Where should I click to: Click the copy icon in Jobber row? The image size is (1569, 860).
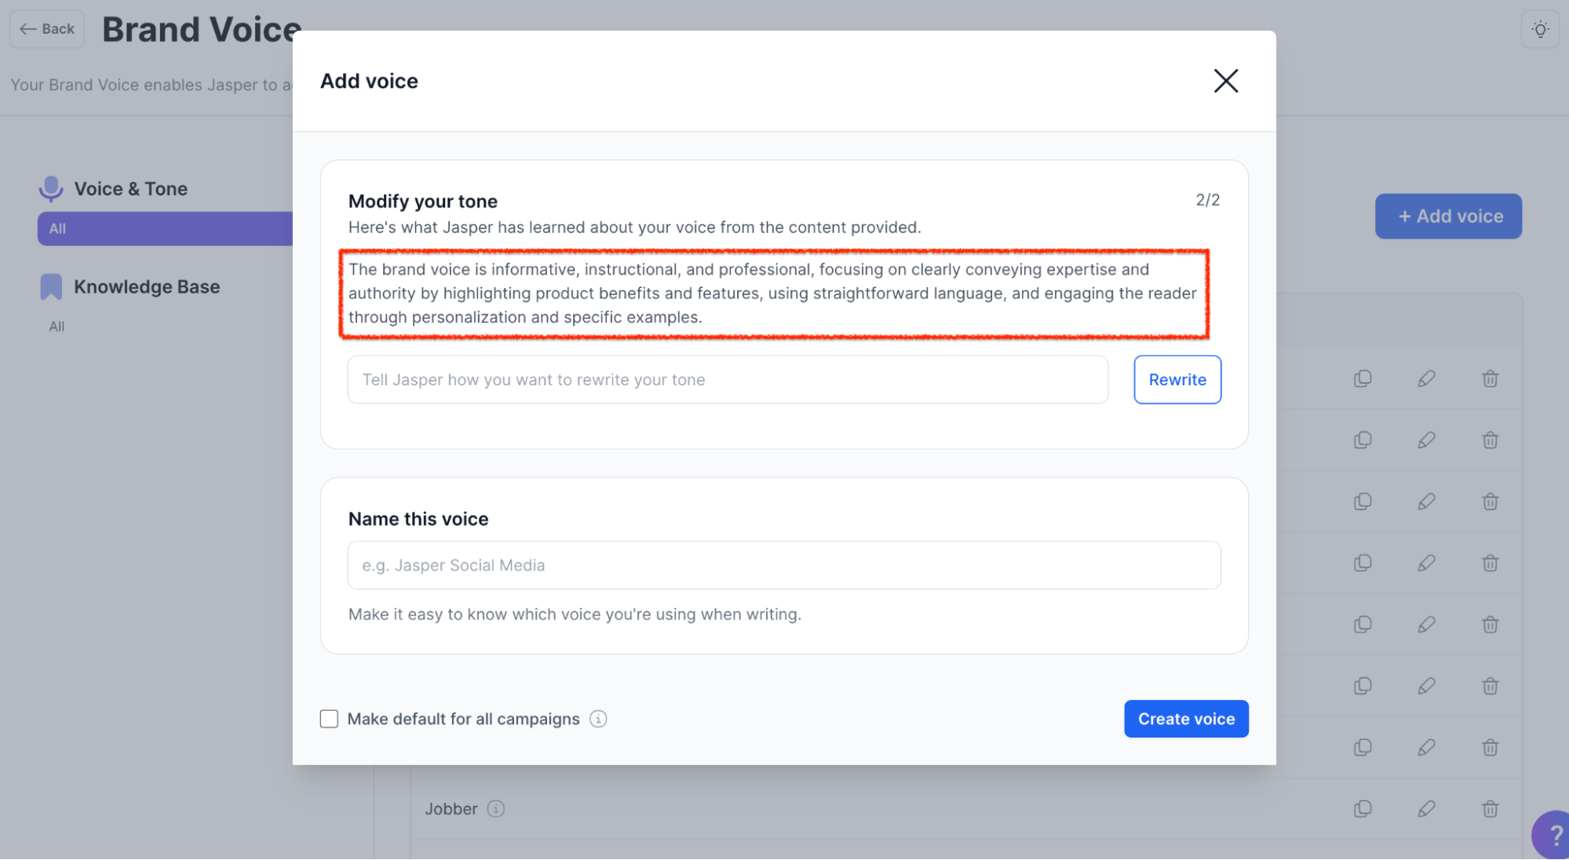[1363, 808]
